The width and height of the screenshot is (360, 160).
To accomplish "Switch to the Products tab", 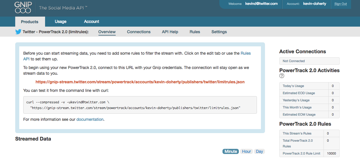I will coord(30,22).
